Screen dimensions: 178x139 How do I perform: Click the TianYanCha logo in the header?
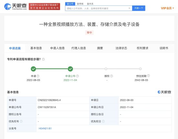click(x=15, y=6)
